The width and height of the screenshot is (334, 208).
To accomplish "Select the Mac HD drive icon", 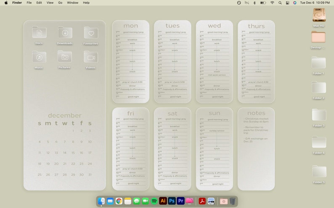I will [319, 15].
